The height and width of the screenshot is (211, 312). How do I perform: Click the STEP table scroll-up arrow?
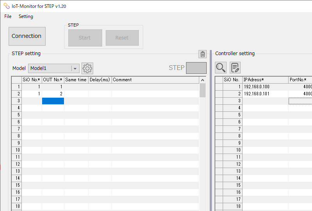tap(202, 80)
